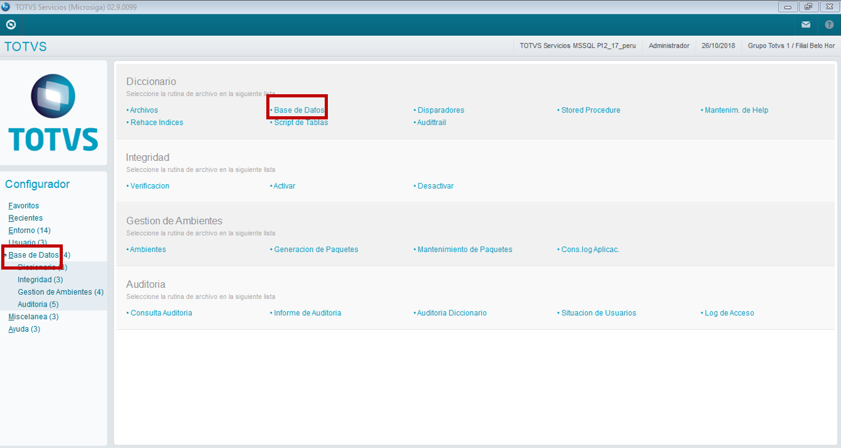Open the Verificacion routine
Image resolution: width=841 pixels, height=448 pixels.
[149, 186]
